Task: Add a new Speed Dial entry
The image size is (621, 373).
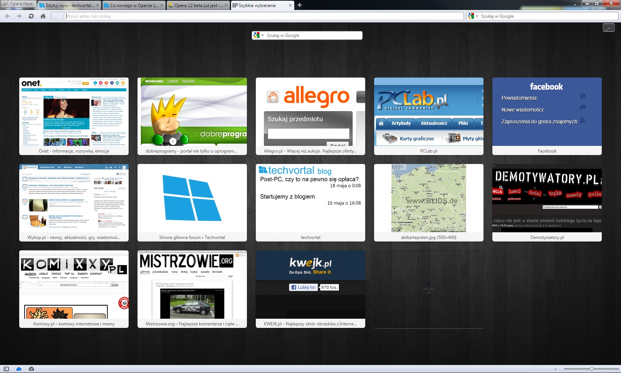Action: pyautogui.click(x=428, y=289)
